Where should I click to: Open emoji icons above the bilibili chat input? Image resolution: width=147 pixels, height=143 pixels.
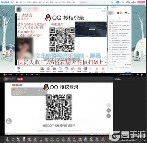click(128, 64)
